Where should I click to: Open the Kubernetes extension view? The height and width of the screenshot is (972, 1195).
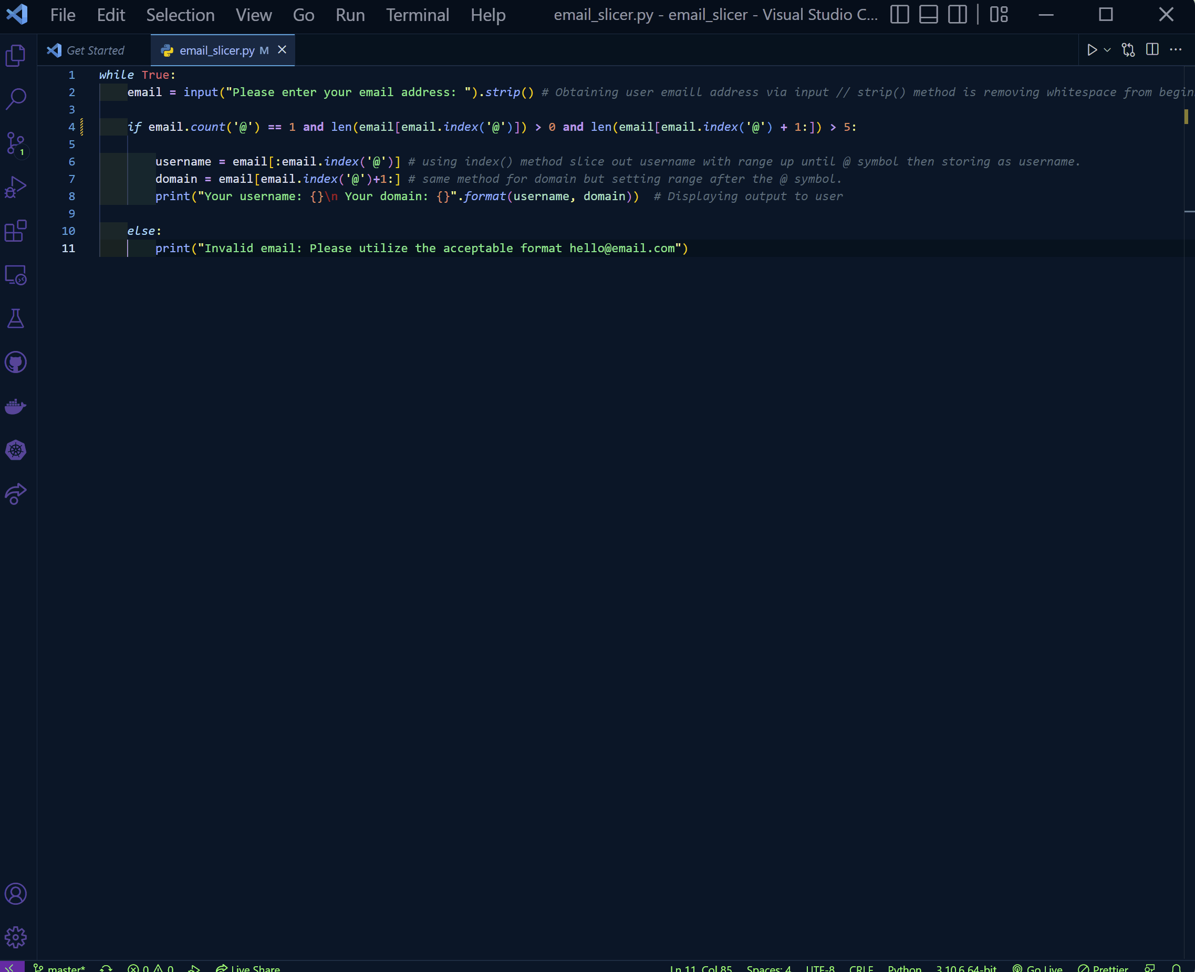16,450
